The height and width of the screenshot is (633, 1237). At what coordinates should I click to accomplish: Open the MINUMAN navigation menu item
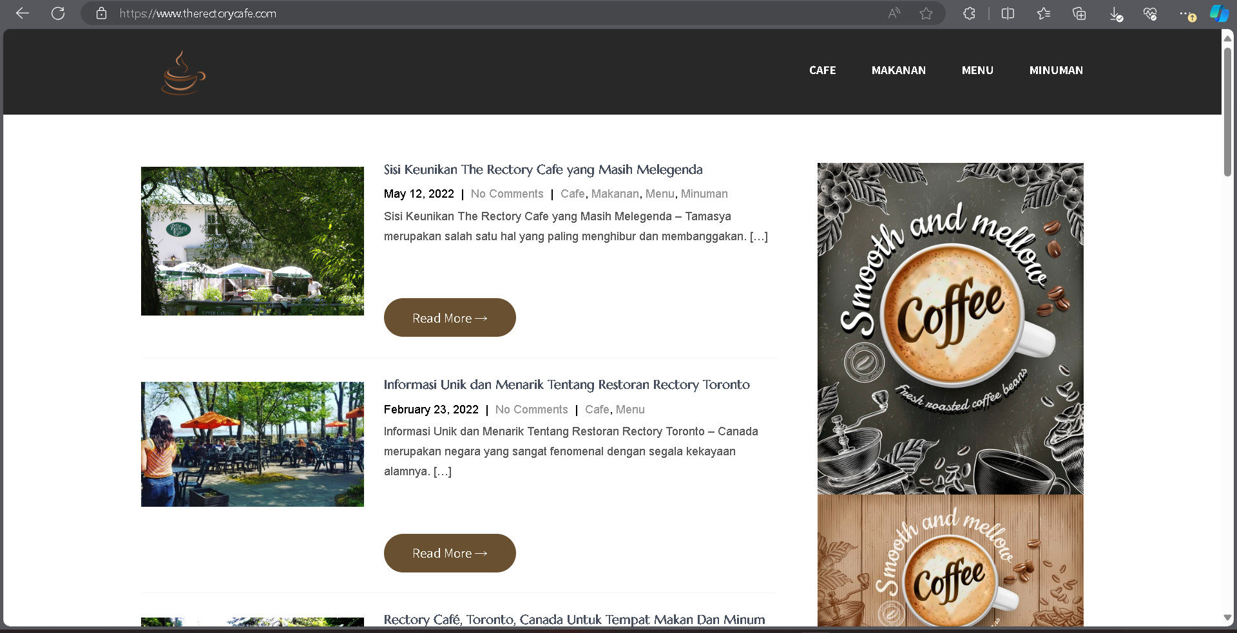(1055, 70)
